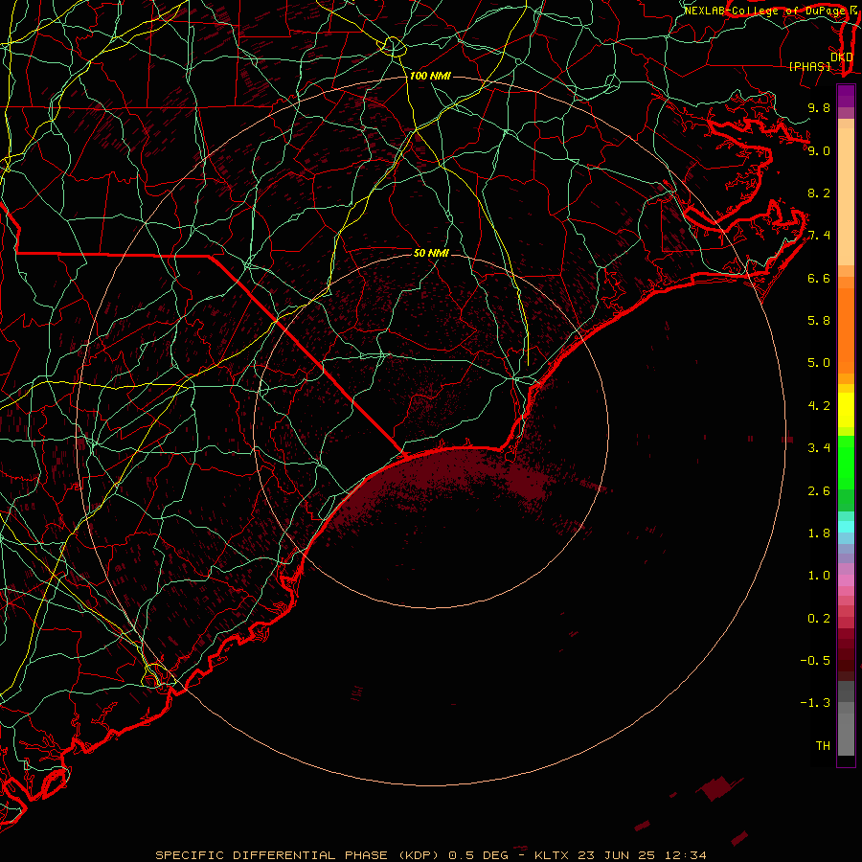Click the -1.3 scale value

click(815, 703)
